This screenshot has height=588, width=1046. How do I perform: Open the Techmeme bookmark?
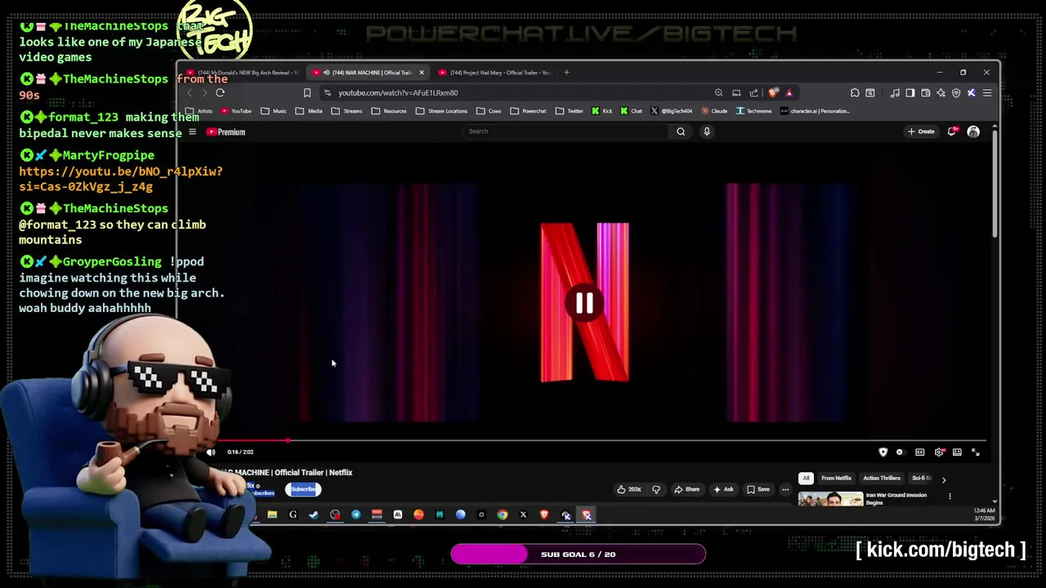click(x=753, y=111)
